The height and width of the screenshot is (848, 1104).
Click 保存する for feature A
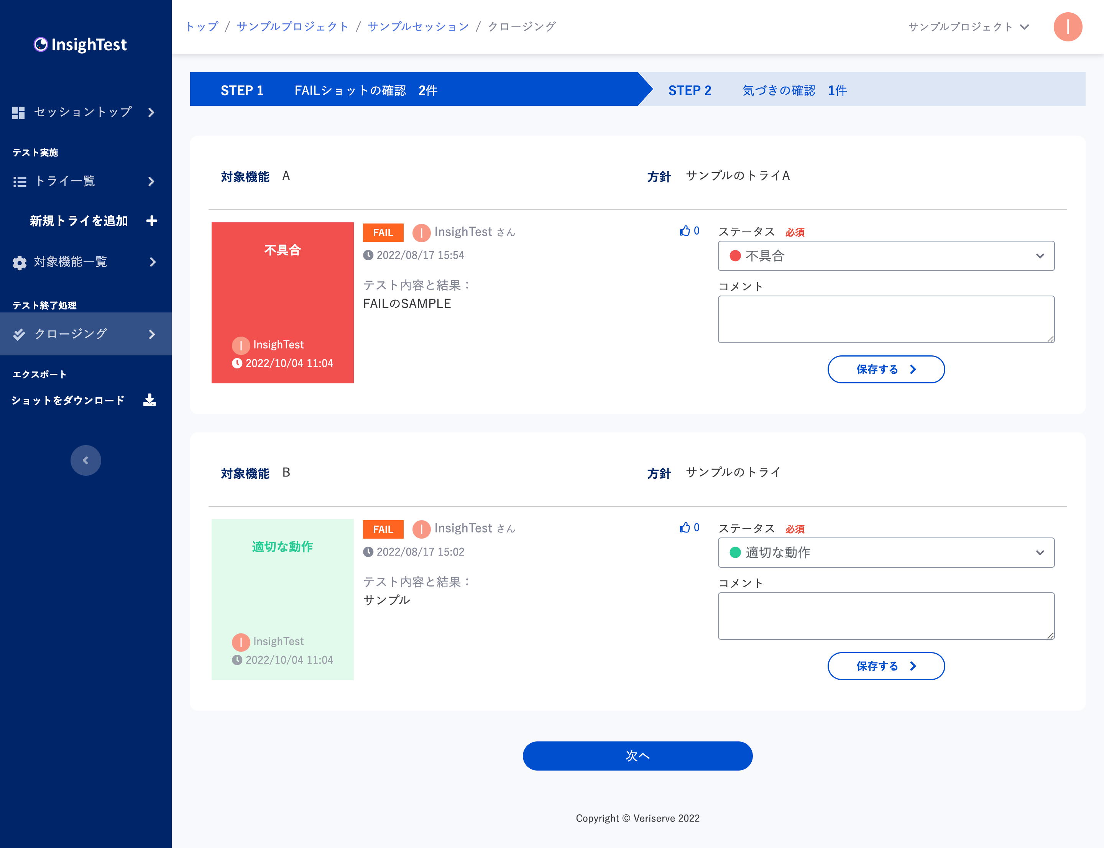point(886,370)
